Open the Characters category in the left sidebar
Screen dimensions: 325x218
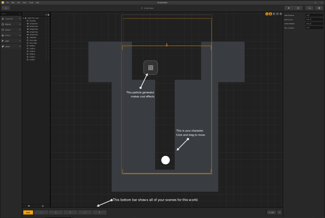(x=11, y=19)
